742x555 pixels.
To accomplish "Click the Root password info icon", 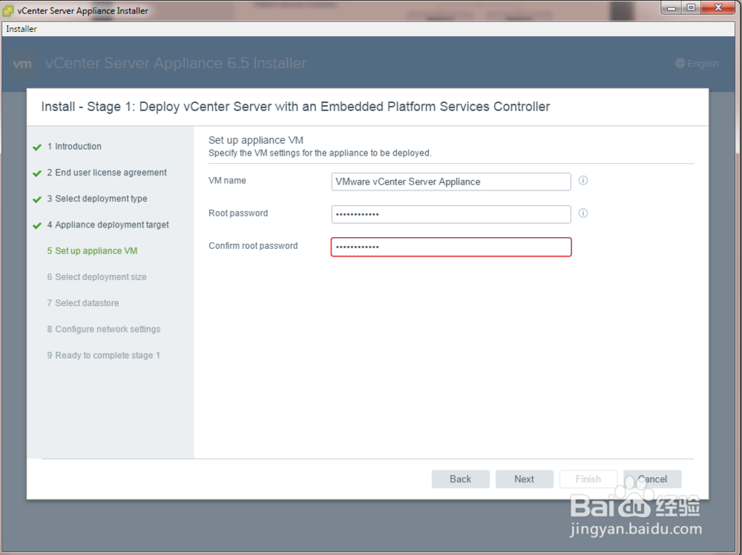I will pos(583,213).
